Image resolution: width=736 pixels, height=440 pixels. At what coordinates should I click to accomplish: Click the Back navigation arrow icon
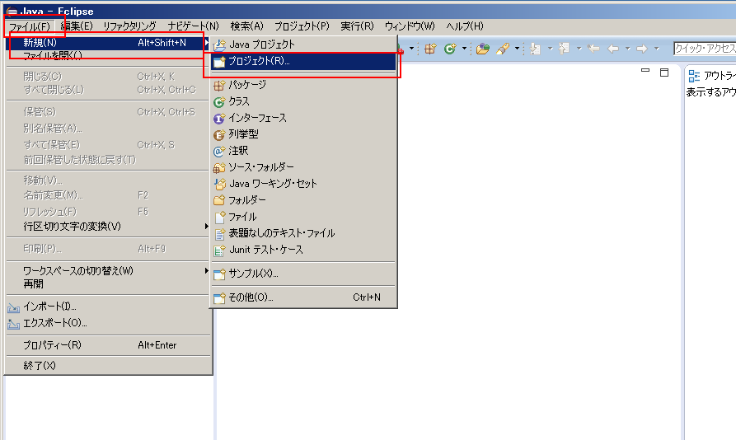pyautogui.click(x=613, y=49)
